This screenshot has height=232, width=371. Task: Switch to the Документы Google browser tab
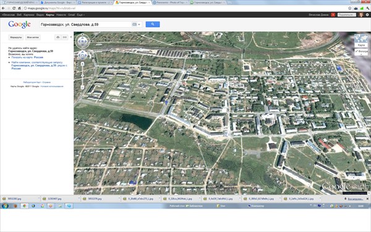pos(57,2)
